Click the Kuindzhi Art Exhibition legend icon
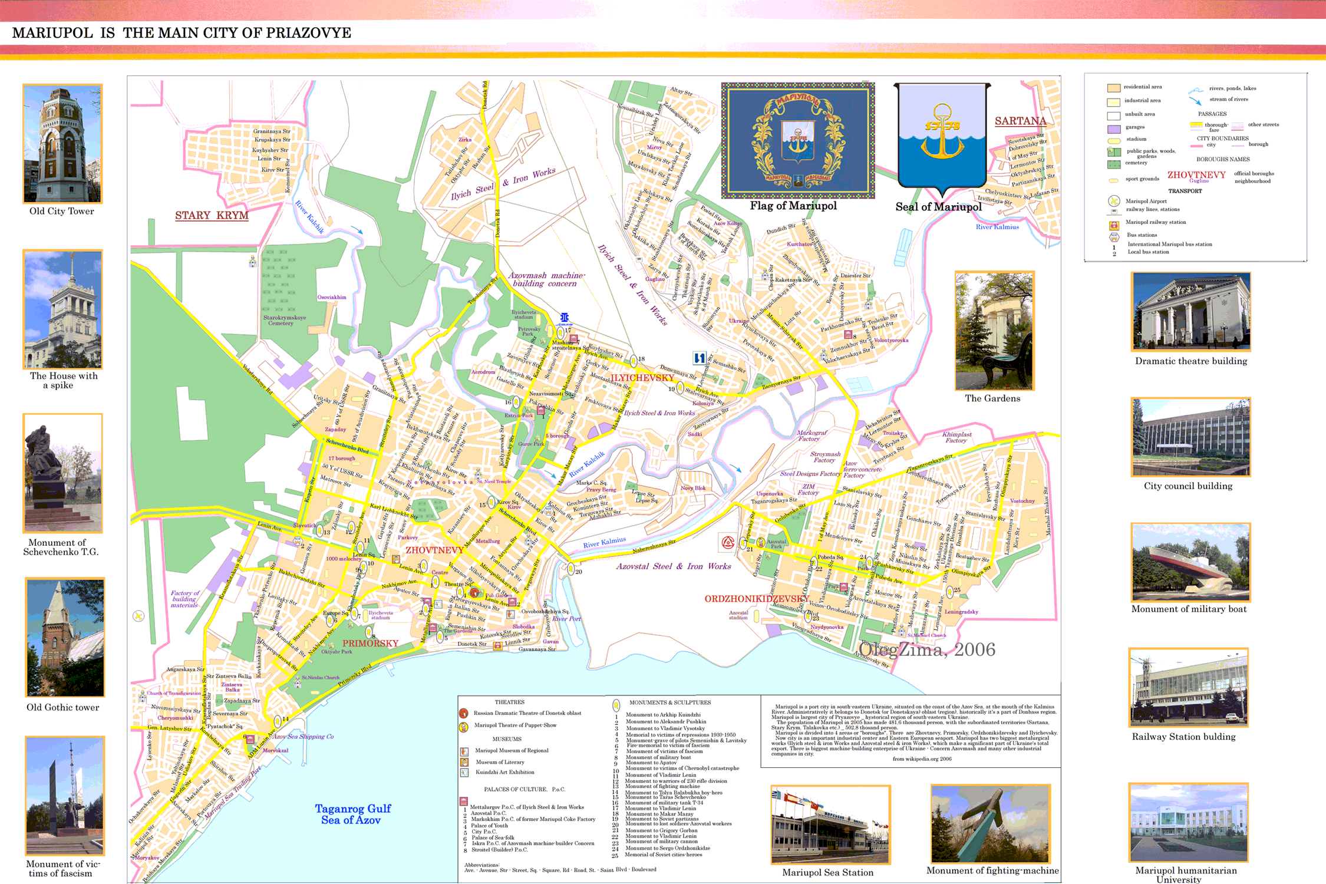 pos(464,773)
